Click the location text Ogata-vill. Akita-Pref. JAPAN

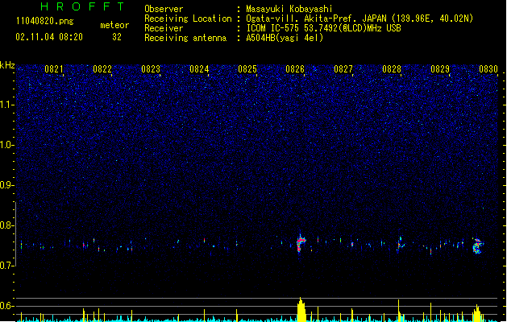click(318, 19)
